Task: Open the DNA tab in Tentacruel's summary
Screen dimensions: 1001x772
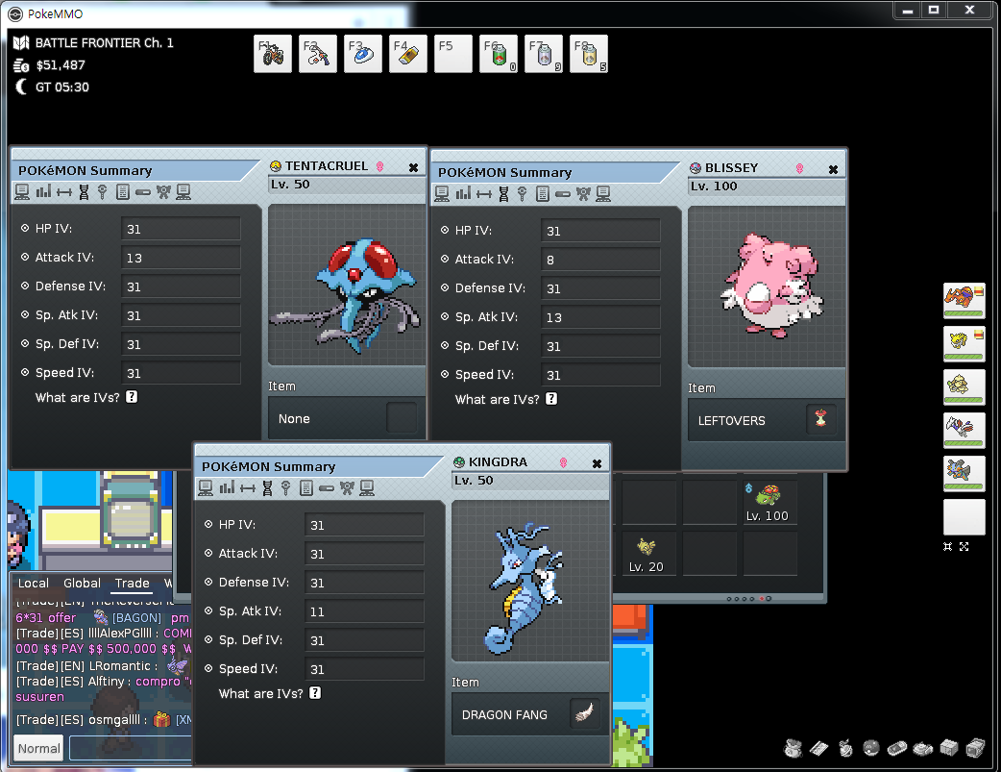Action: click(84, 192)
